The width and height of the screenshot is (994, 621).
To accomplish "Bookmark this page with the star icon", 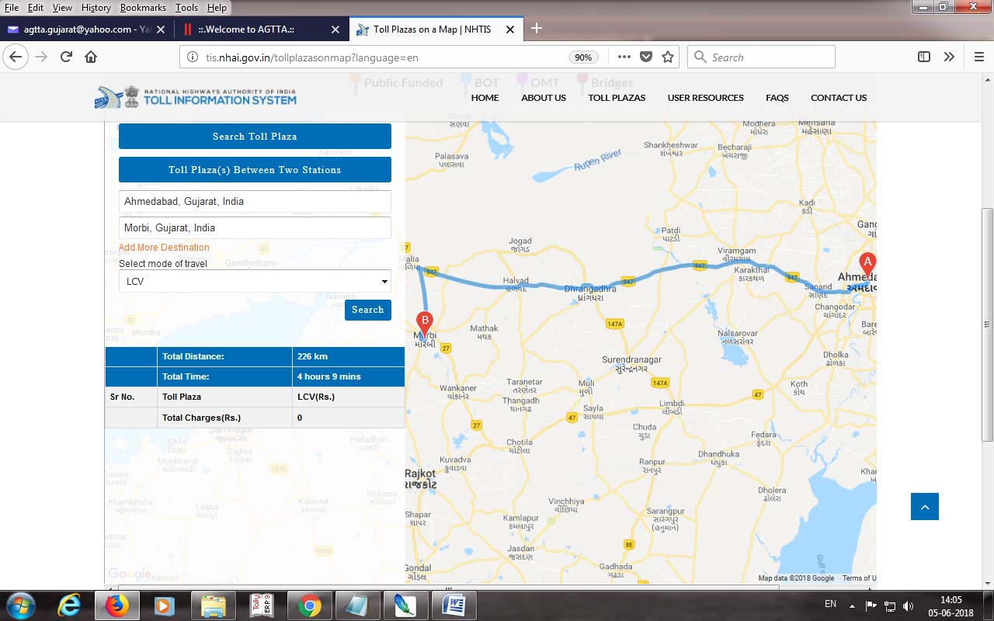I will point(667,57).
